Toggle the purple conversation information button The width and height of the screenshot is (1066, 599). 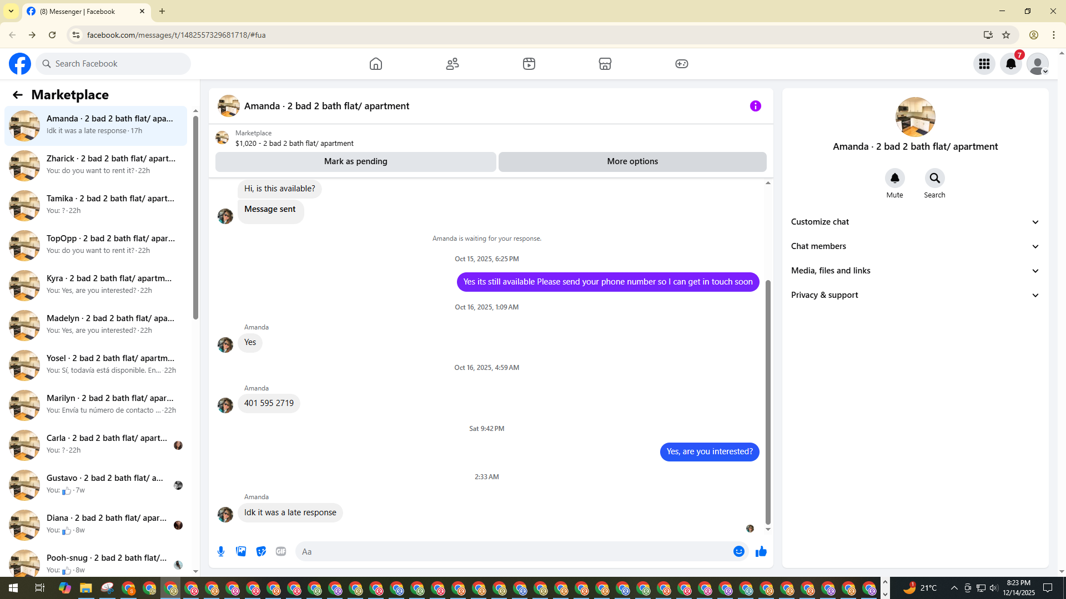[x=755, y=106]
